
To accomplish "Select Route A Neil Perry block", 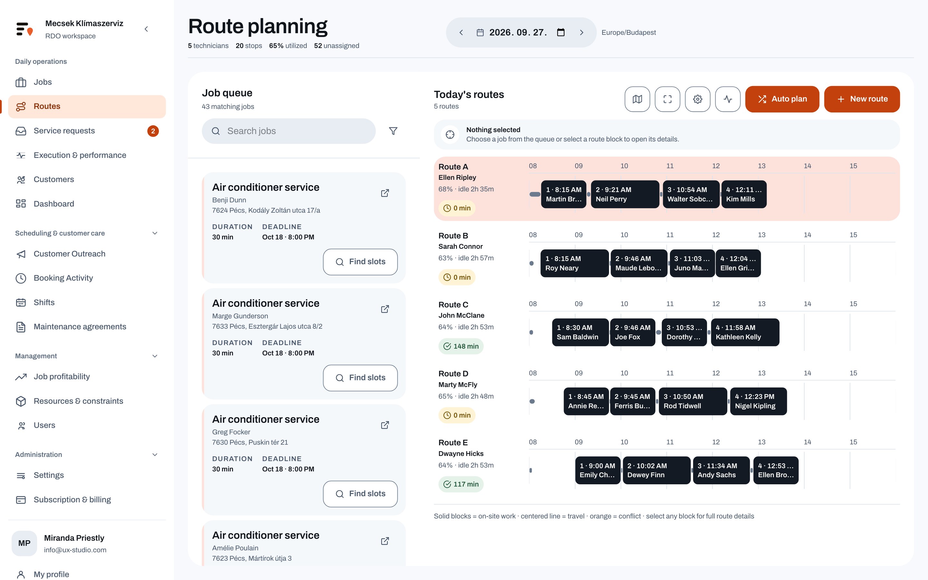I will [x=625, y=195].
